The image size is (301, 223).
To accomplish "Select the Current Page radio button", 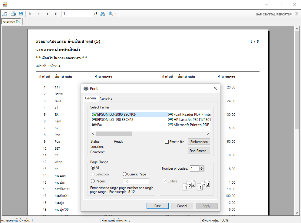I will (x=124, y=174).
